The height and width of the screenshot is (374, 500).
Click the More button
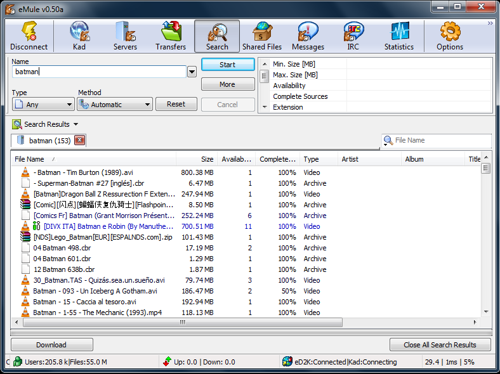pos(228,84)
